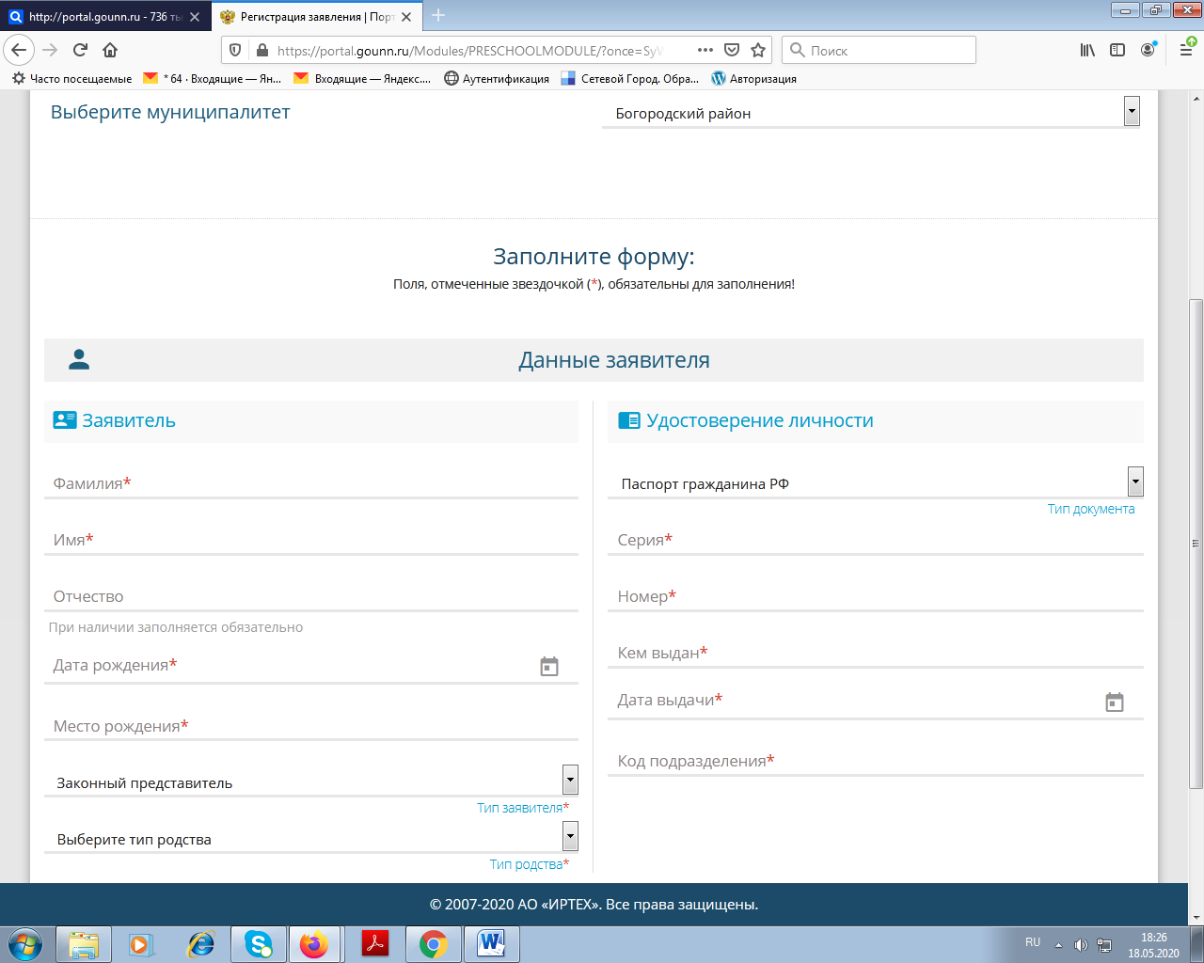Close the portal.gounn.ru search tab
This screenshot has width=1204, height=963.
[x=195, y=17]
